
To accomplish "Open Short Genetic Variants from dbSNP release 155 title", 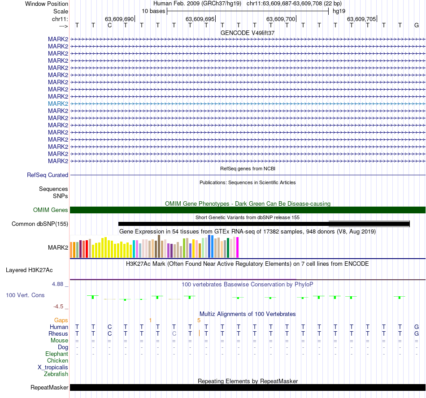I will click(248, 217).
